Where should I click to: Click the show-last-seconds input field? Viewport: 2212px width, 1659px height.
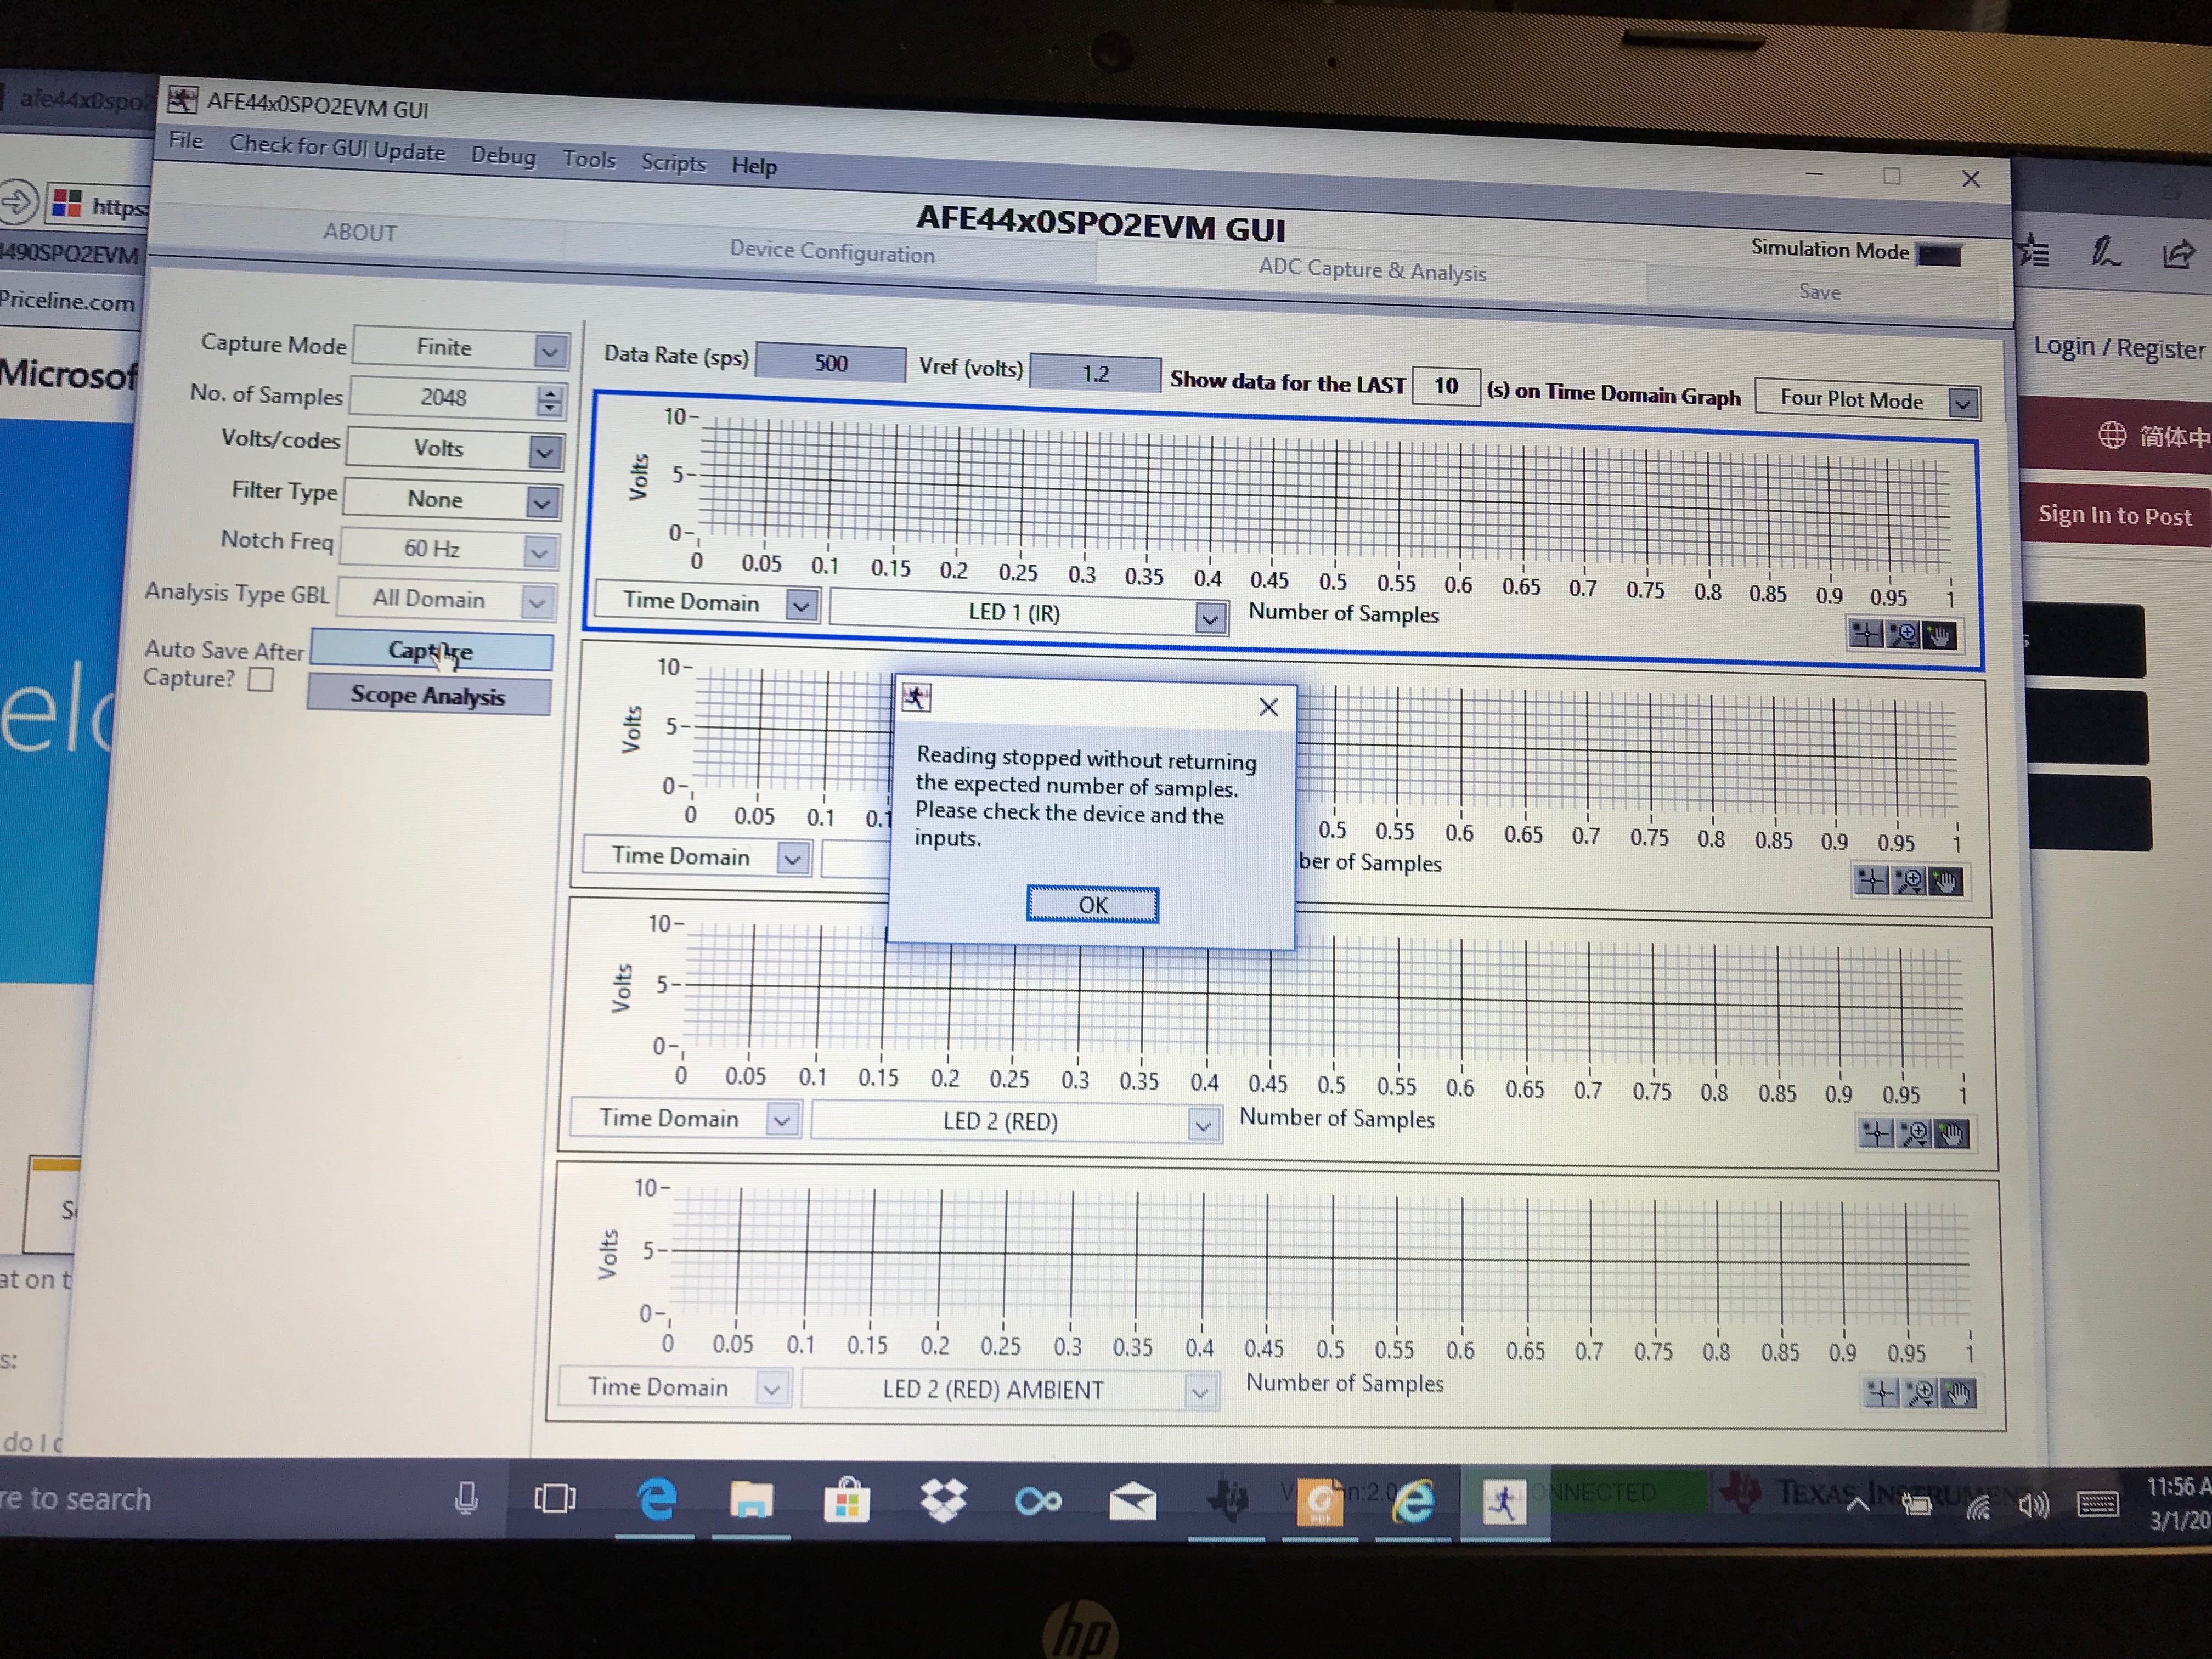[1446, 386]
